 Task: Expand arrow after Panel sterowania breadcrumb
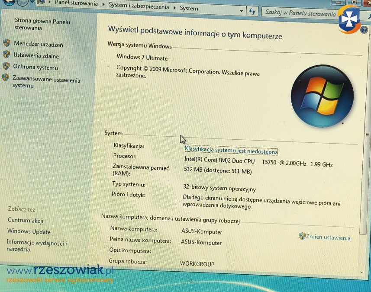coord(103,4)
